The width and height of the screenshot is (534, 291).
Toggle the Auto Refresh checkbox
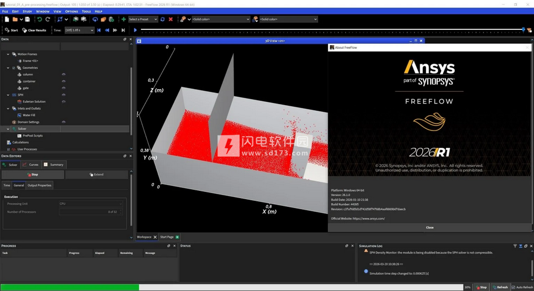[514, 287]
